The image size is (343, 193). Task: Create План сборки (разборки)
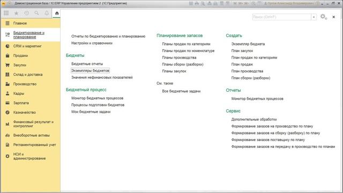click(x=251, y=78)
